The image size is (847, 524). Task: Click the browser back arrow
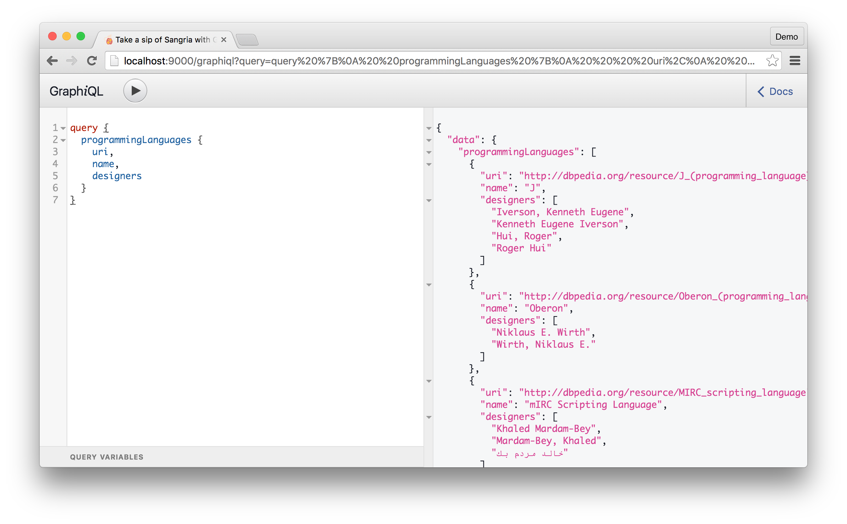coord(52,61)
